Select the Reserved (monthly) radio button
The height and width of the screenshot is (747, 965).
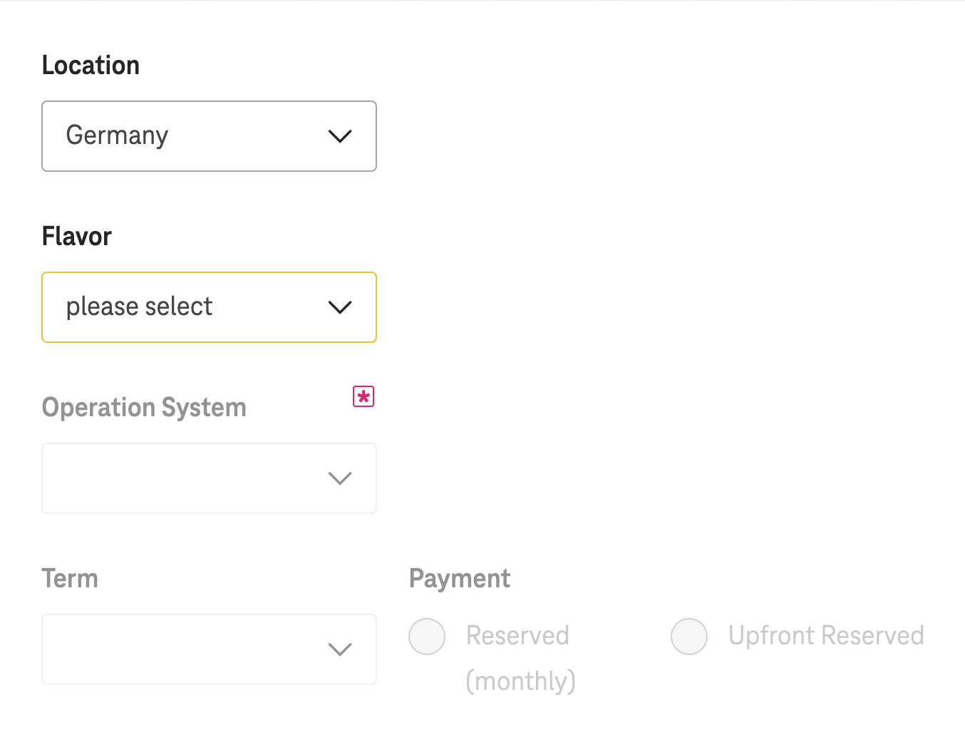[x=427, y=637]
